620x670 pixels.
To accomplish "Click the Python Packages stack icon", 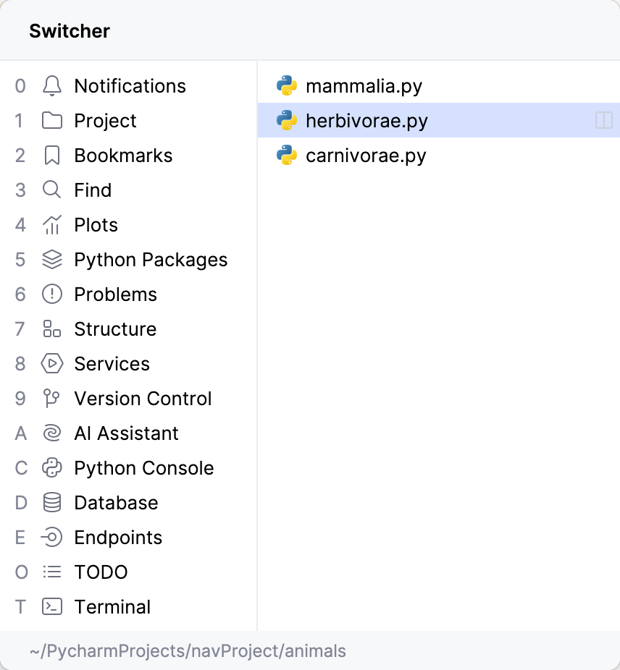I will click(x=52, y=260).
